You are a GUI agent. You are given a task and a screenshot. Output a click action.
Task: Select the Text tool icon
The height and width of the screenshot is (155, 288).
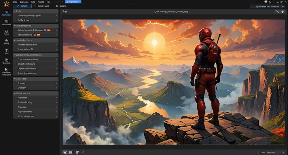click(x=6, y=51)
